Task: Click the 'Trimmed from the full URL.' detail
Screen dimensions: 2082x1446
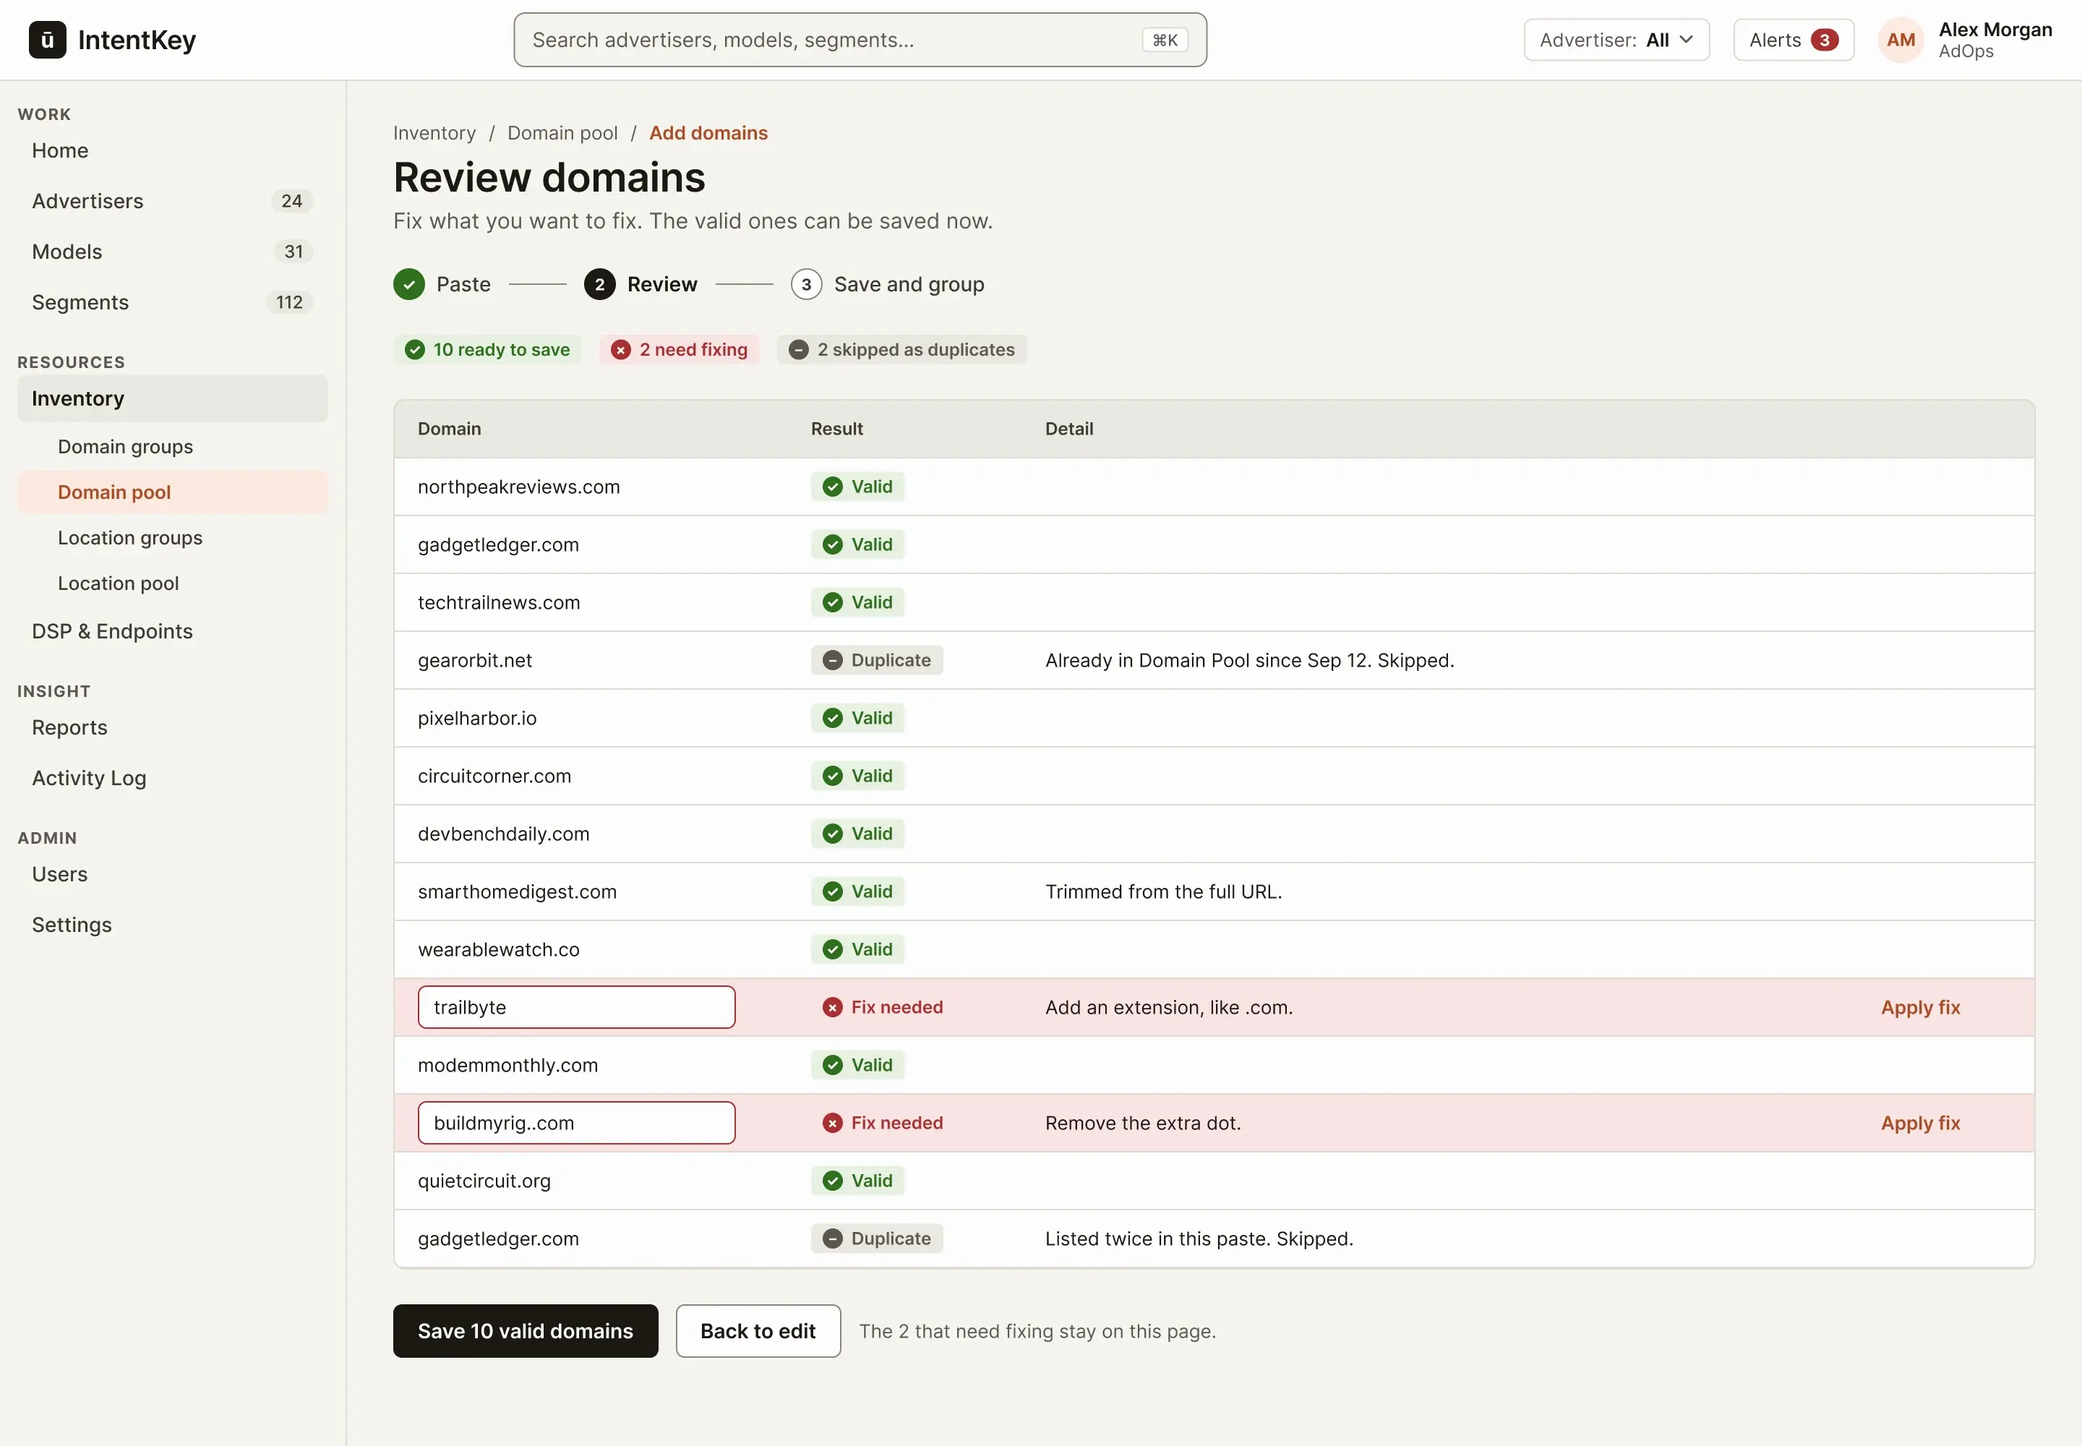Action: [x=1163, y=891]
